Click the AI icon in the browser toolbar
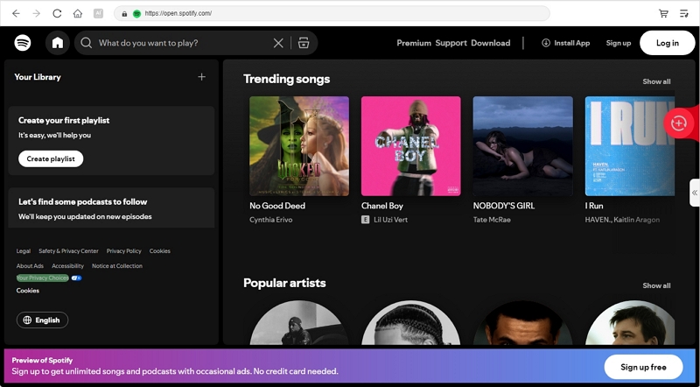700x387 pixels. click(98, 13)
